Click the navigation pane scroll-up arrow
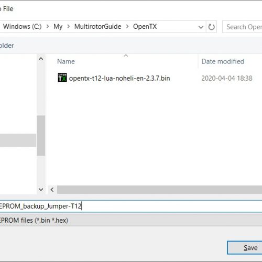The width and height of the screenshot is (262, 262). [x=41, y=59]
